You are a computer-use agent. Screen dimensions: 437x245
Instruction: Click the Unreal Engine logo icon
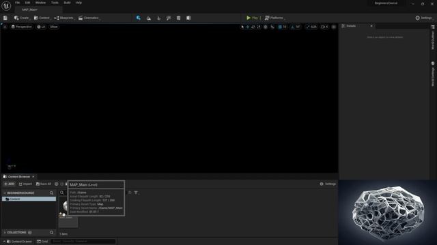[x=6, y=5]
